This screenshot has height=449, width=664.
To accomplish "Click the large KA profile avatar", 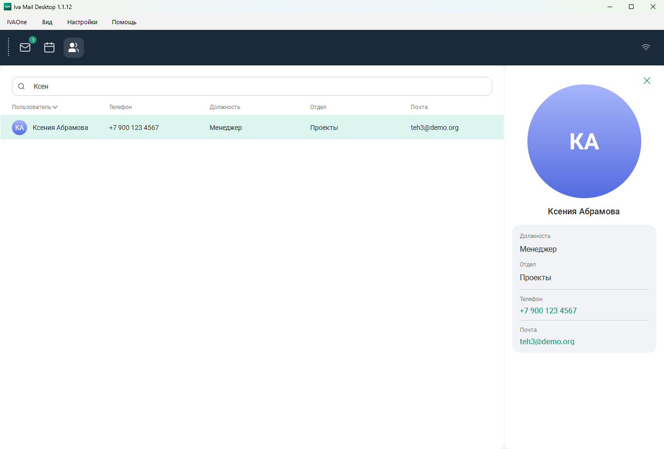I will [584, 141].
